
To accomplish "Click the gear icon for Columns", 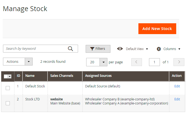I will point(159,49).
